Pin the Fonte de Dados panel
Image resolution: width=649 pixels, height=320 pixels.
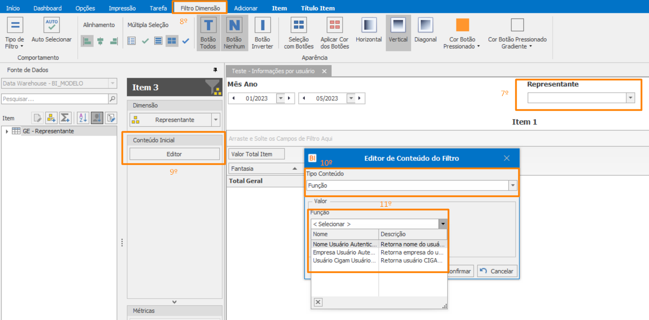pos(215,70)
